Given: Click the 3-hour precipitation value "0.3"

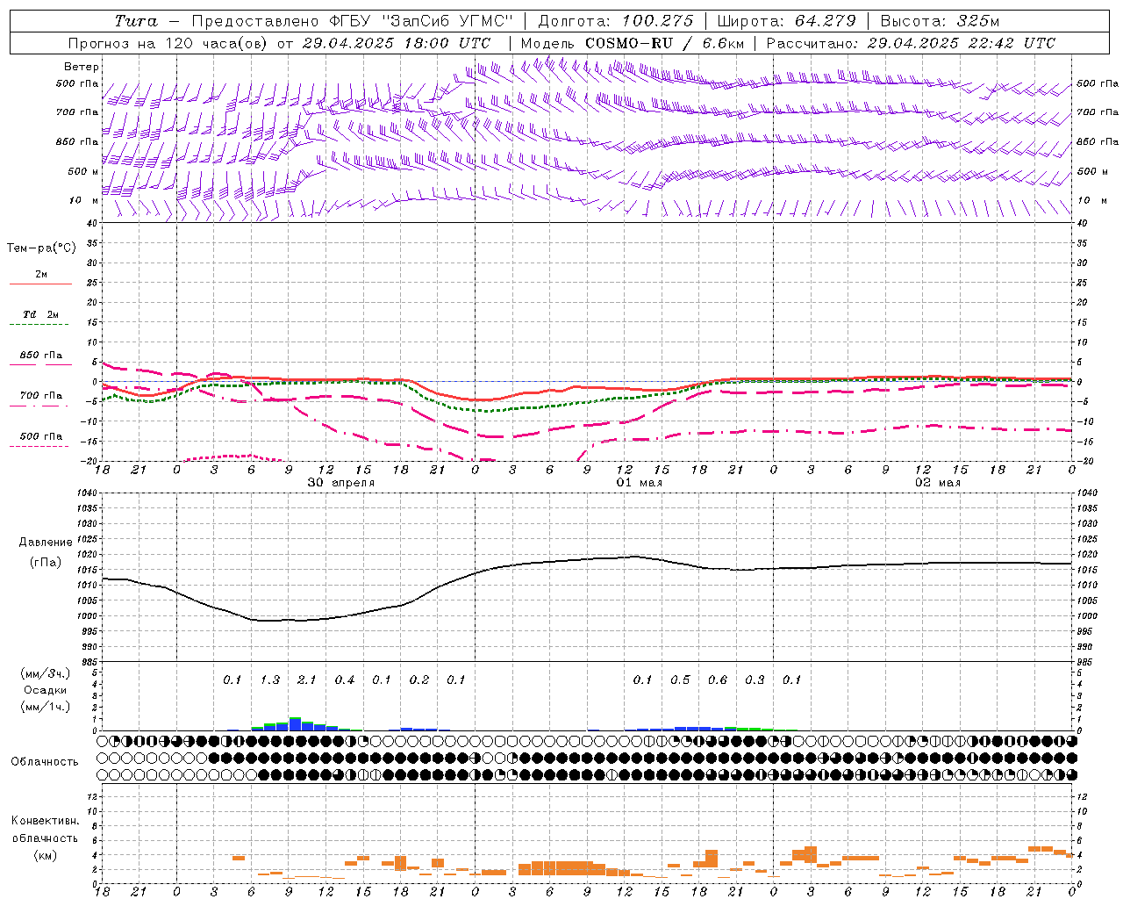Looking at the screenshot, I should point(755,680).
